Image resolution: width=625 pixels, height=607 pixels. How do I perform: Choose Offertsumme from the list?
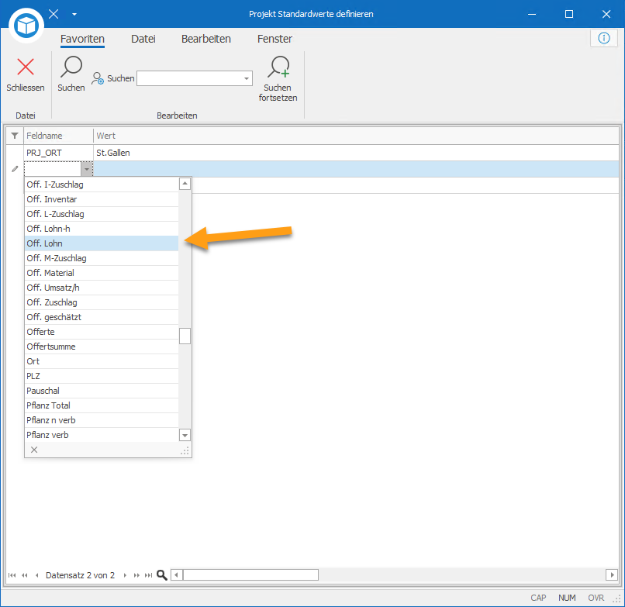102,347
